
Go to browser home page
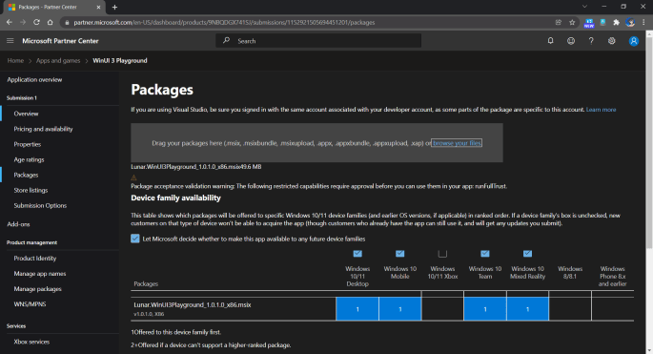[50, 22]
